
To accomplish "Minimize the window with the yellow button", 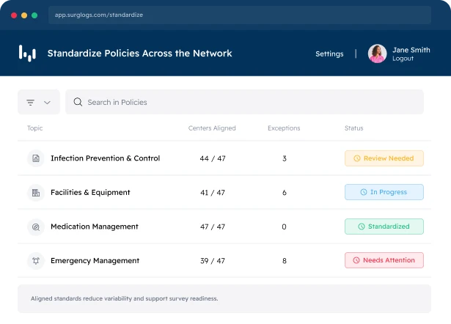I will (x=24, y=15).
